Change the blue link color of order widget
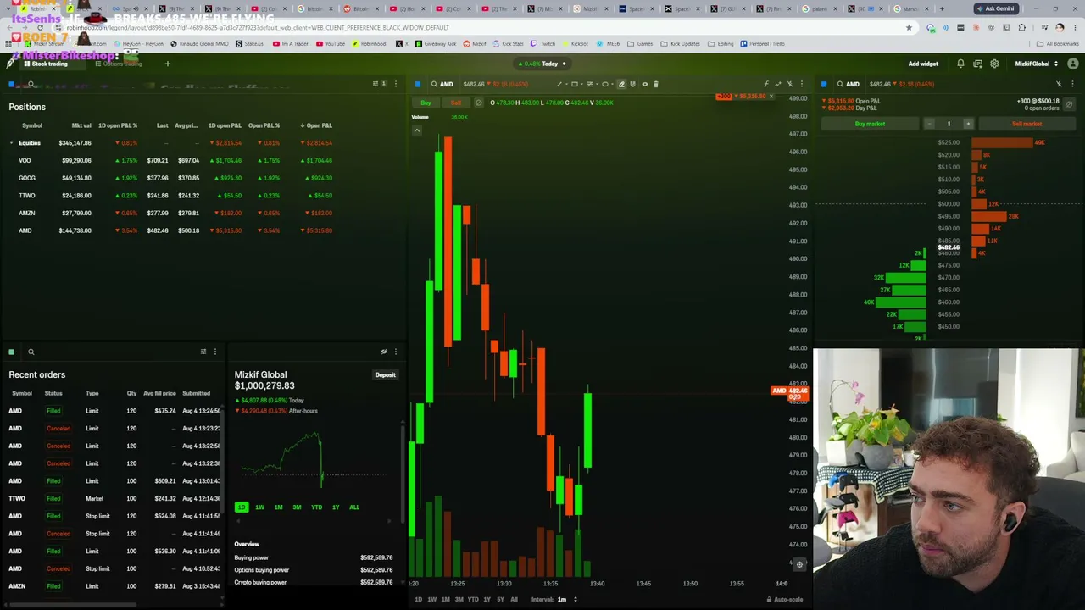Viewport: 1085px width, 610px height. (824, 84)
